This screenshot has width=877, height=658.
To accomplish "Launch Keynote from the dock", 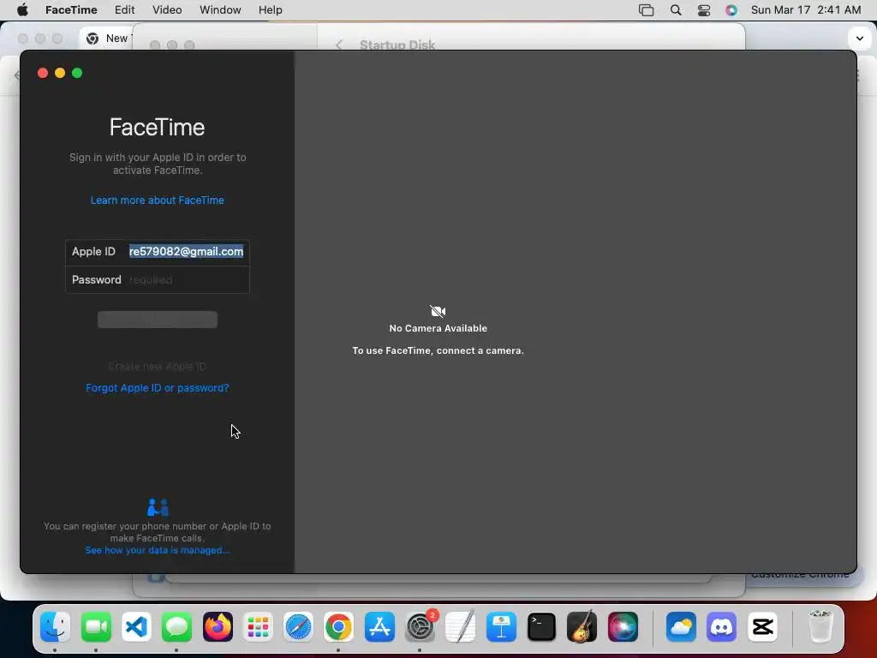I will tap(501, 626).
